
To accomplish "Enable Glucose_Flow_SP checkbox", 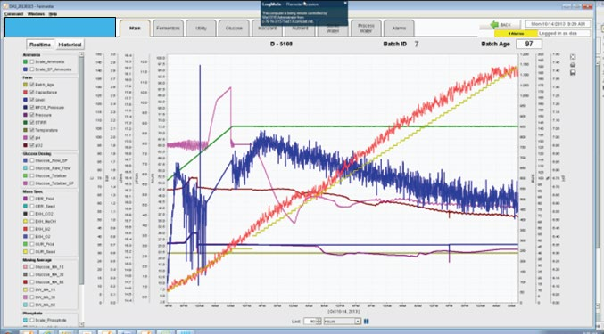I will click(x=32, y=160).
